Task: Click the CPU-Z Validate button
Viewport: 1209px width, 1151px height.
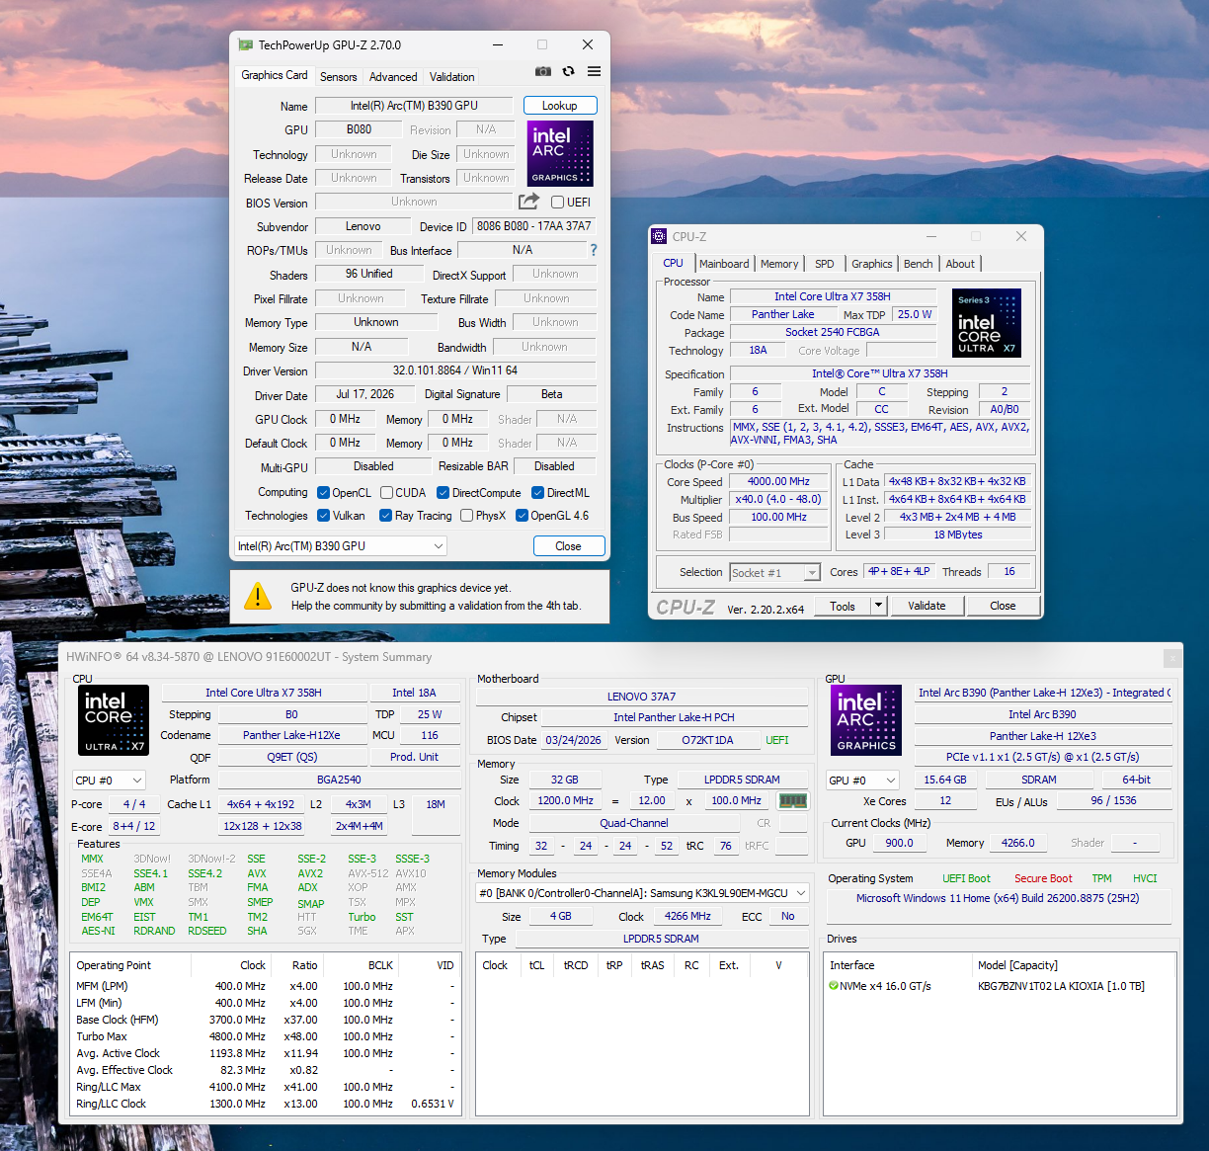Action: click(x=927, y=606)
